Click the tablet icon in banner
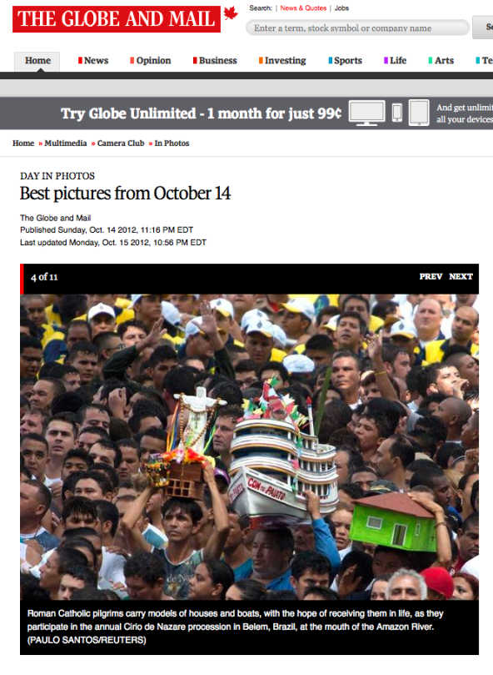Screen dimensions: 493x675 (419, 113)
